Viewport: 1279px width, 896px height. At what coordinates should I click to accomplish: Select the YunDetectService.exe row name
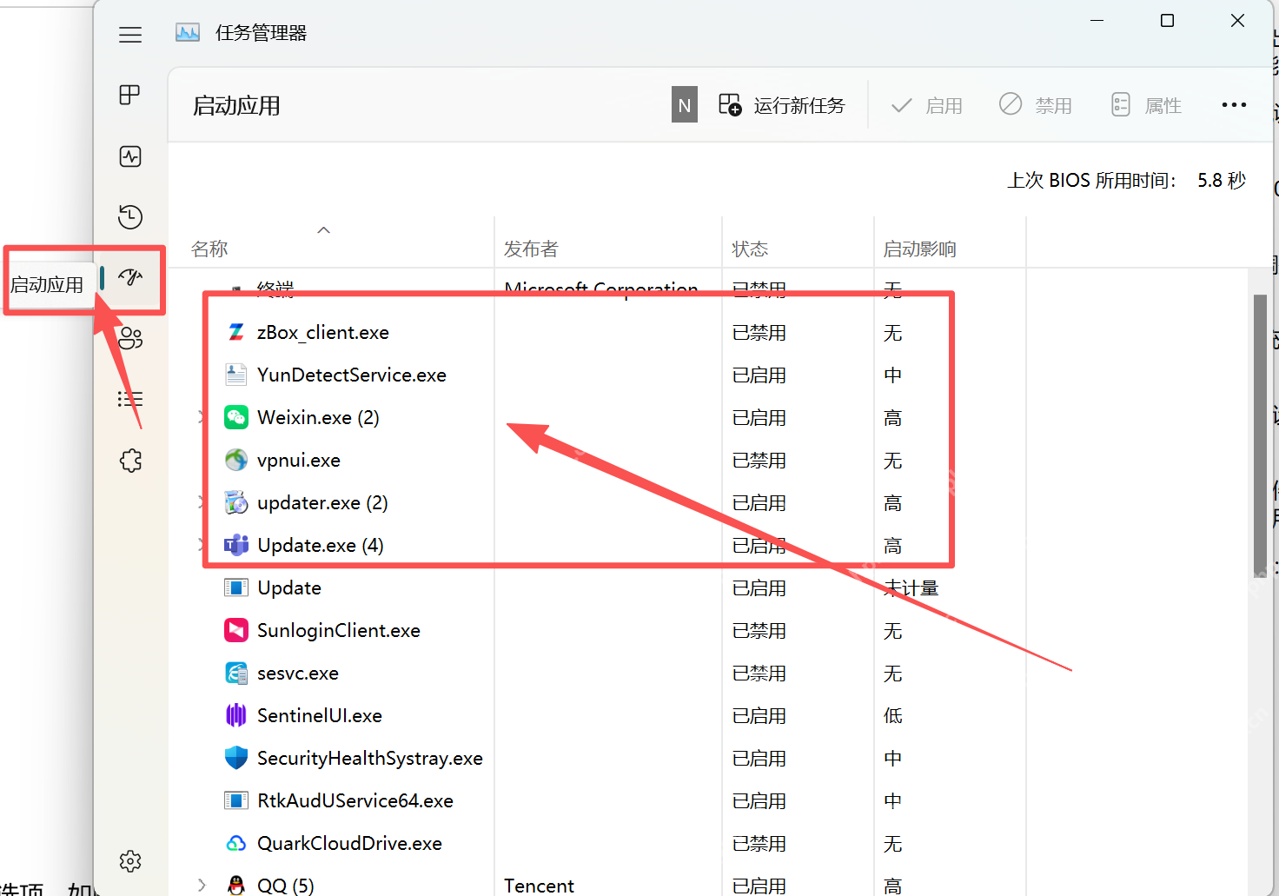352,375
